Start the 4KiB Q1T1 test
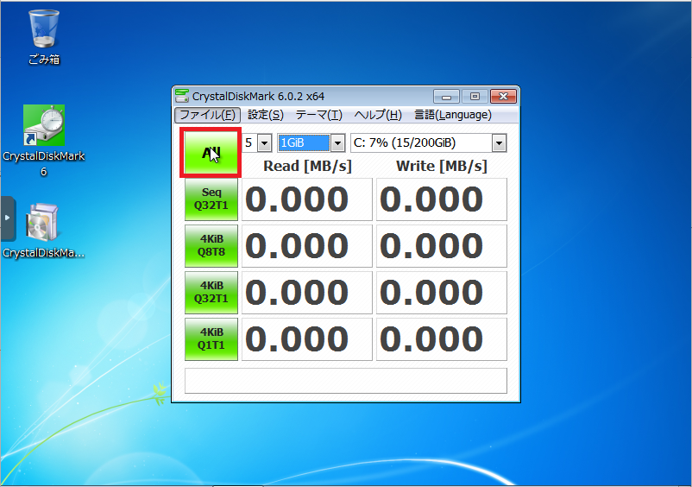 pos(211,339)
